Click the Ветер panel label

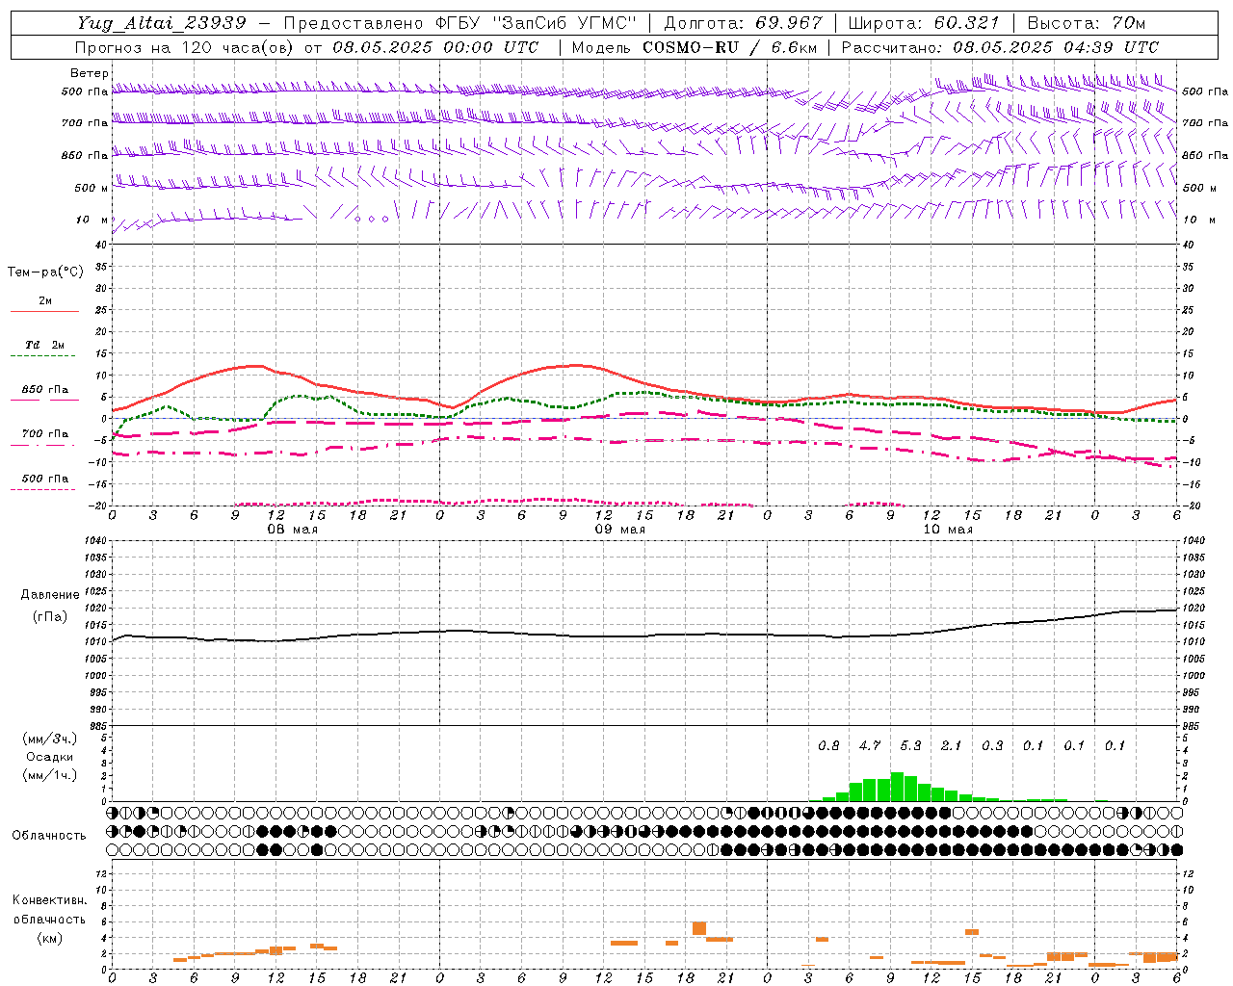89,73
